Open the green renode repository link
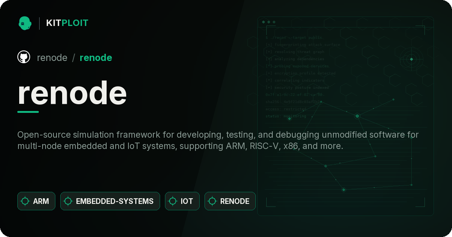 (96, 58)
